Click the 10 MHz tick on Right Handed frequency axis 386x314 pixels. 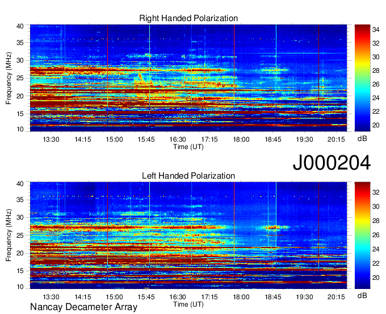click(20, 129)
